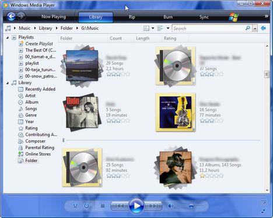
Task: Skip to the next track
Action: click(x=153, y=206)
